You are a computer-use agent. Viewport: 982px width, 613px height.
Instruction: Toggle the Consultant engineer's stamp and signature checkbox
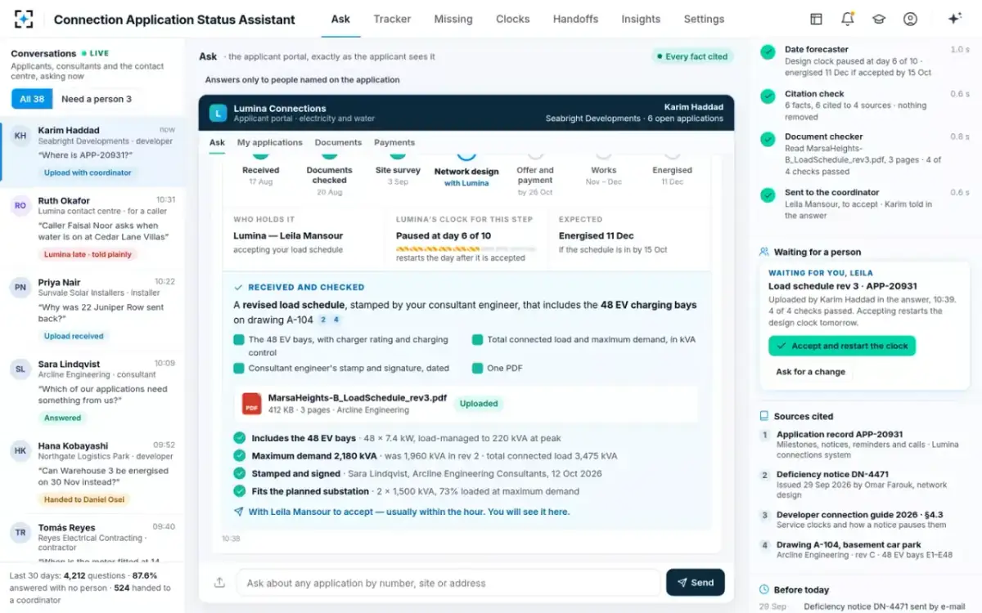point(238,368)
